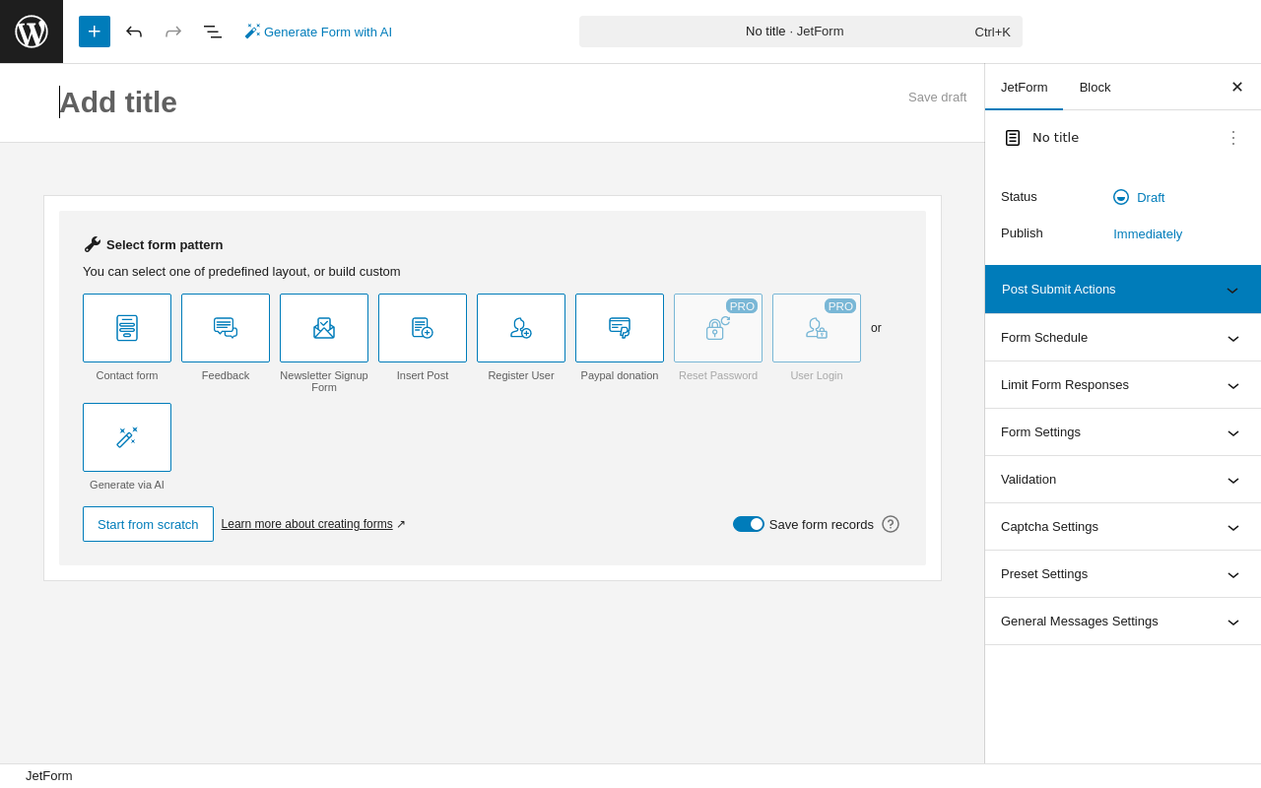Click the document icon beside No title
Image resolution: width=1261 pixels, height=788 pixels.
click(x=1013, y=138)
